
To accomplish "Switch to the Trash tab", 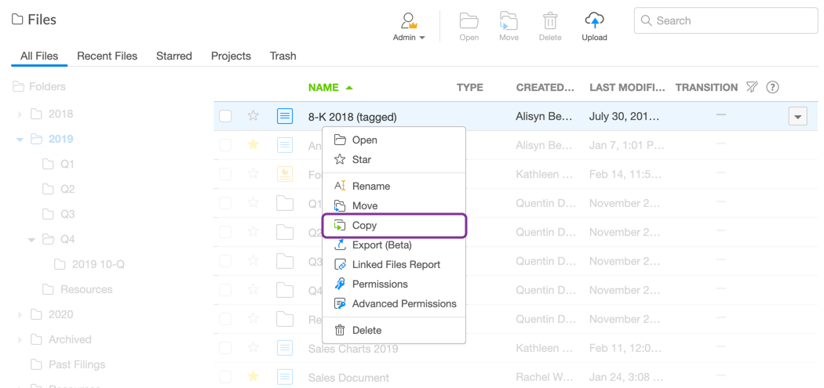I will click(x=283, y=56).
